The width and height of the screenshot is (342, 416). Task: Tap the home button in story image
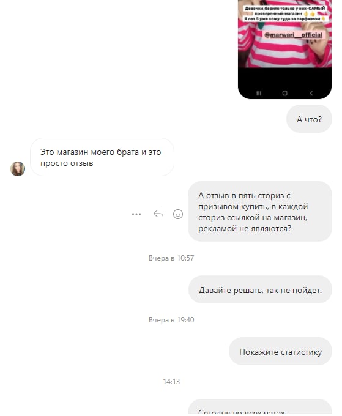tap(284, 93)
